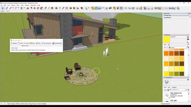
Task: Add a Spot light source
Action: (20, 43)
